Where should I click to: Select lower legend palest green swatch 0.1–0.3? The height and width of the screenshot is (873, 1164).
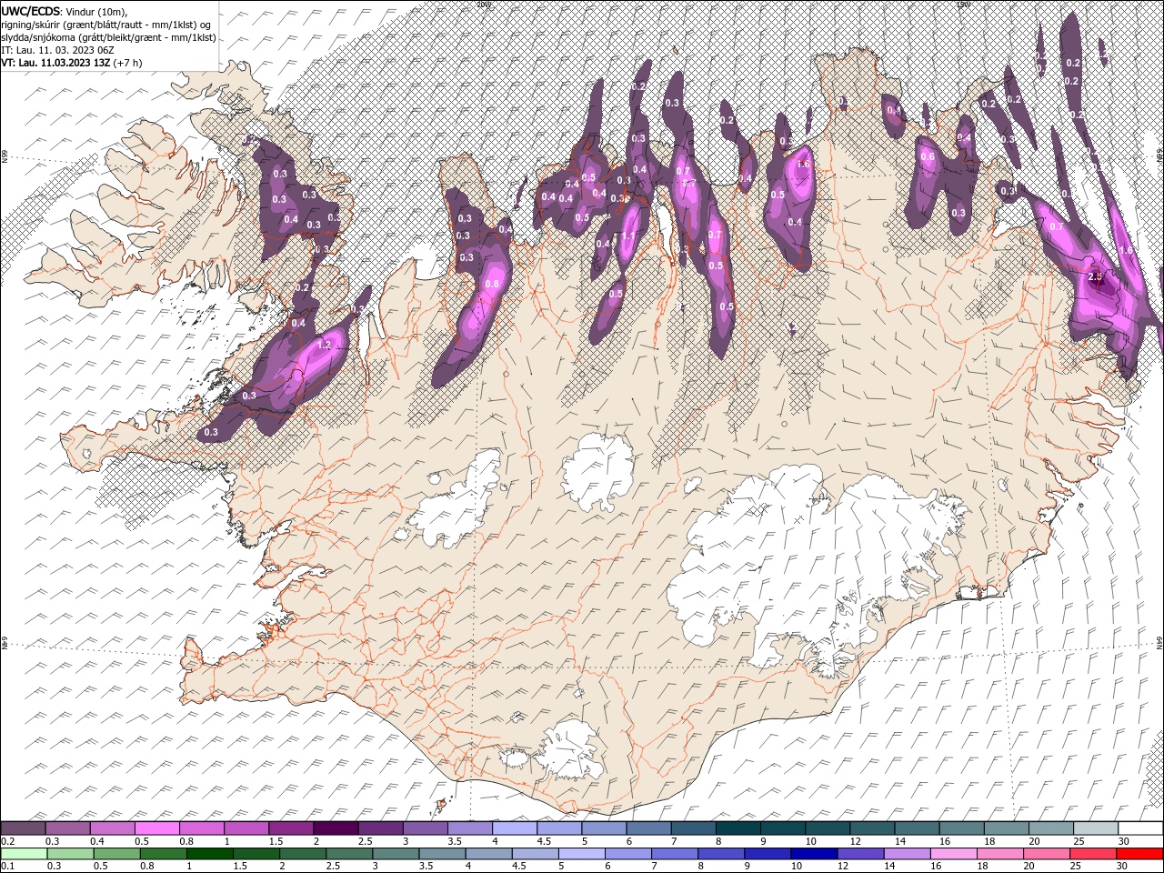[25, 854]
